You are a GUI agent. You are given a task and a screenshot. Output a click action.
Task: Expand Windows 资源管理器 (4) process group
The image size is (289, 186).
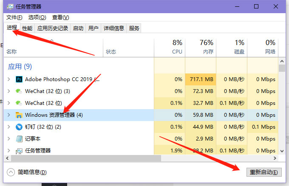click(8, 115)
